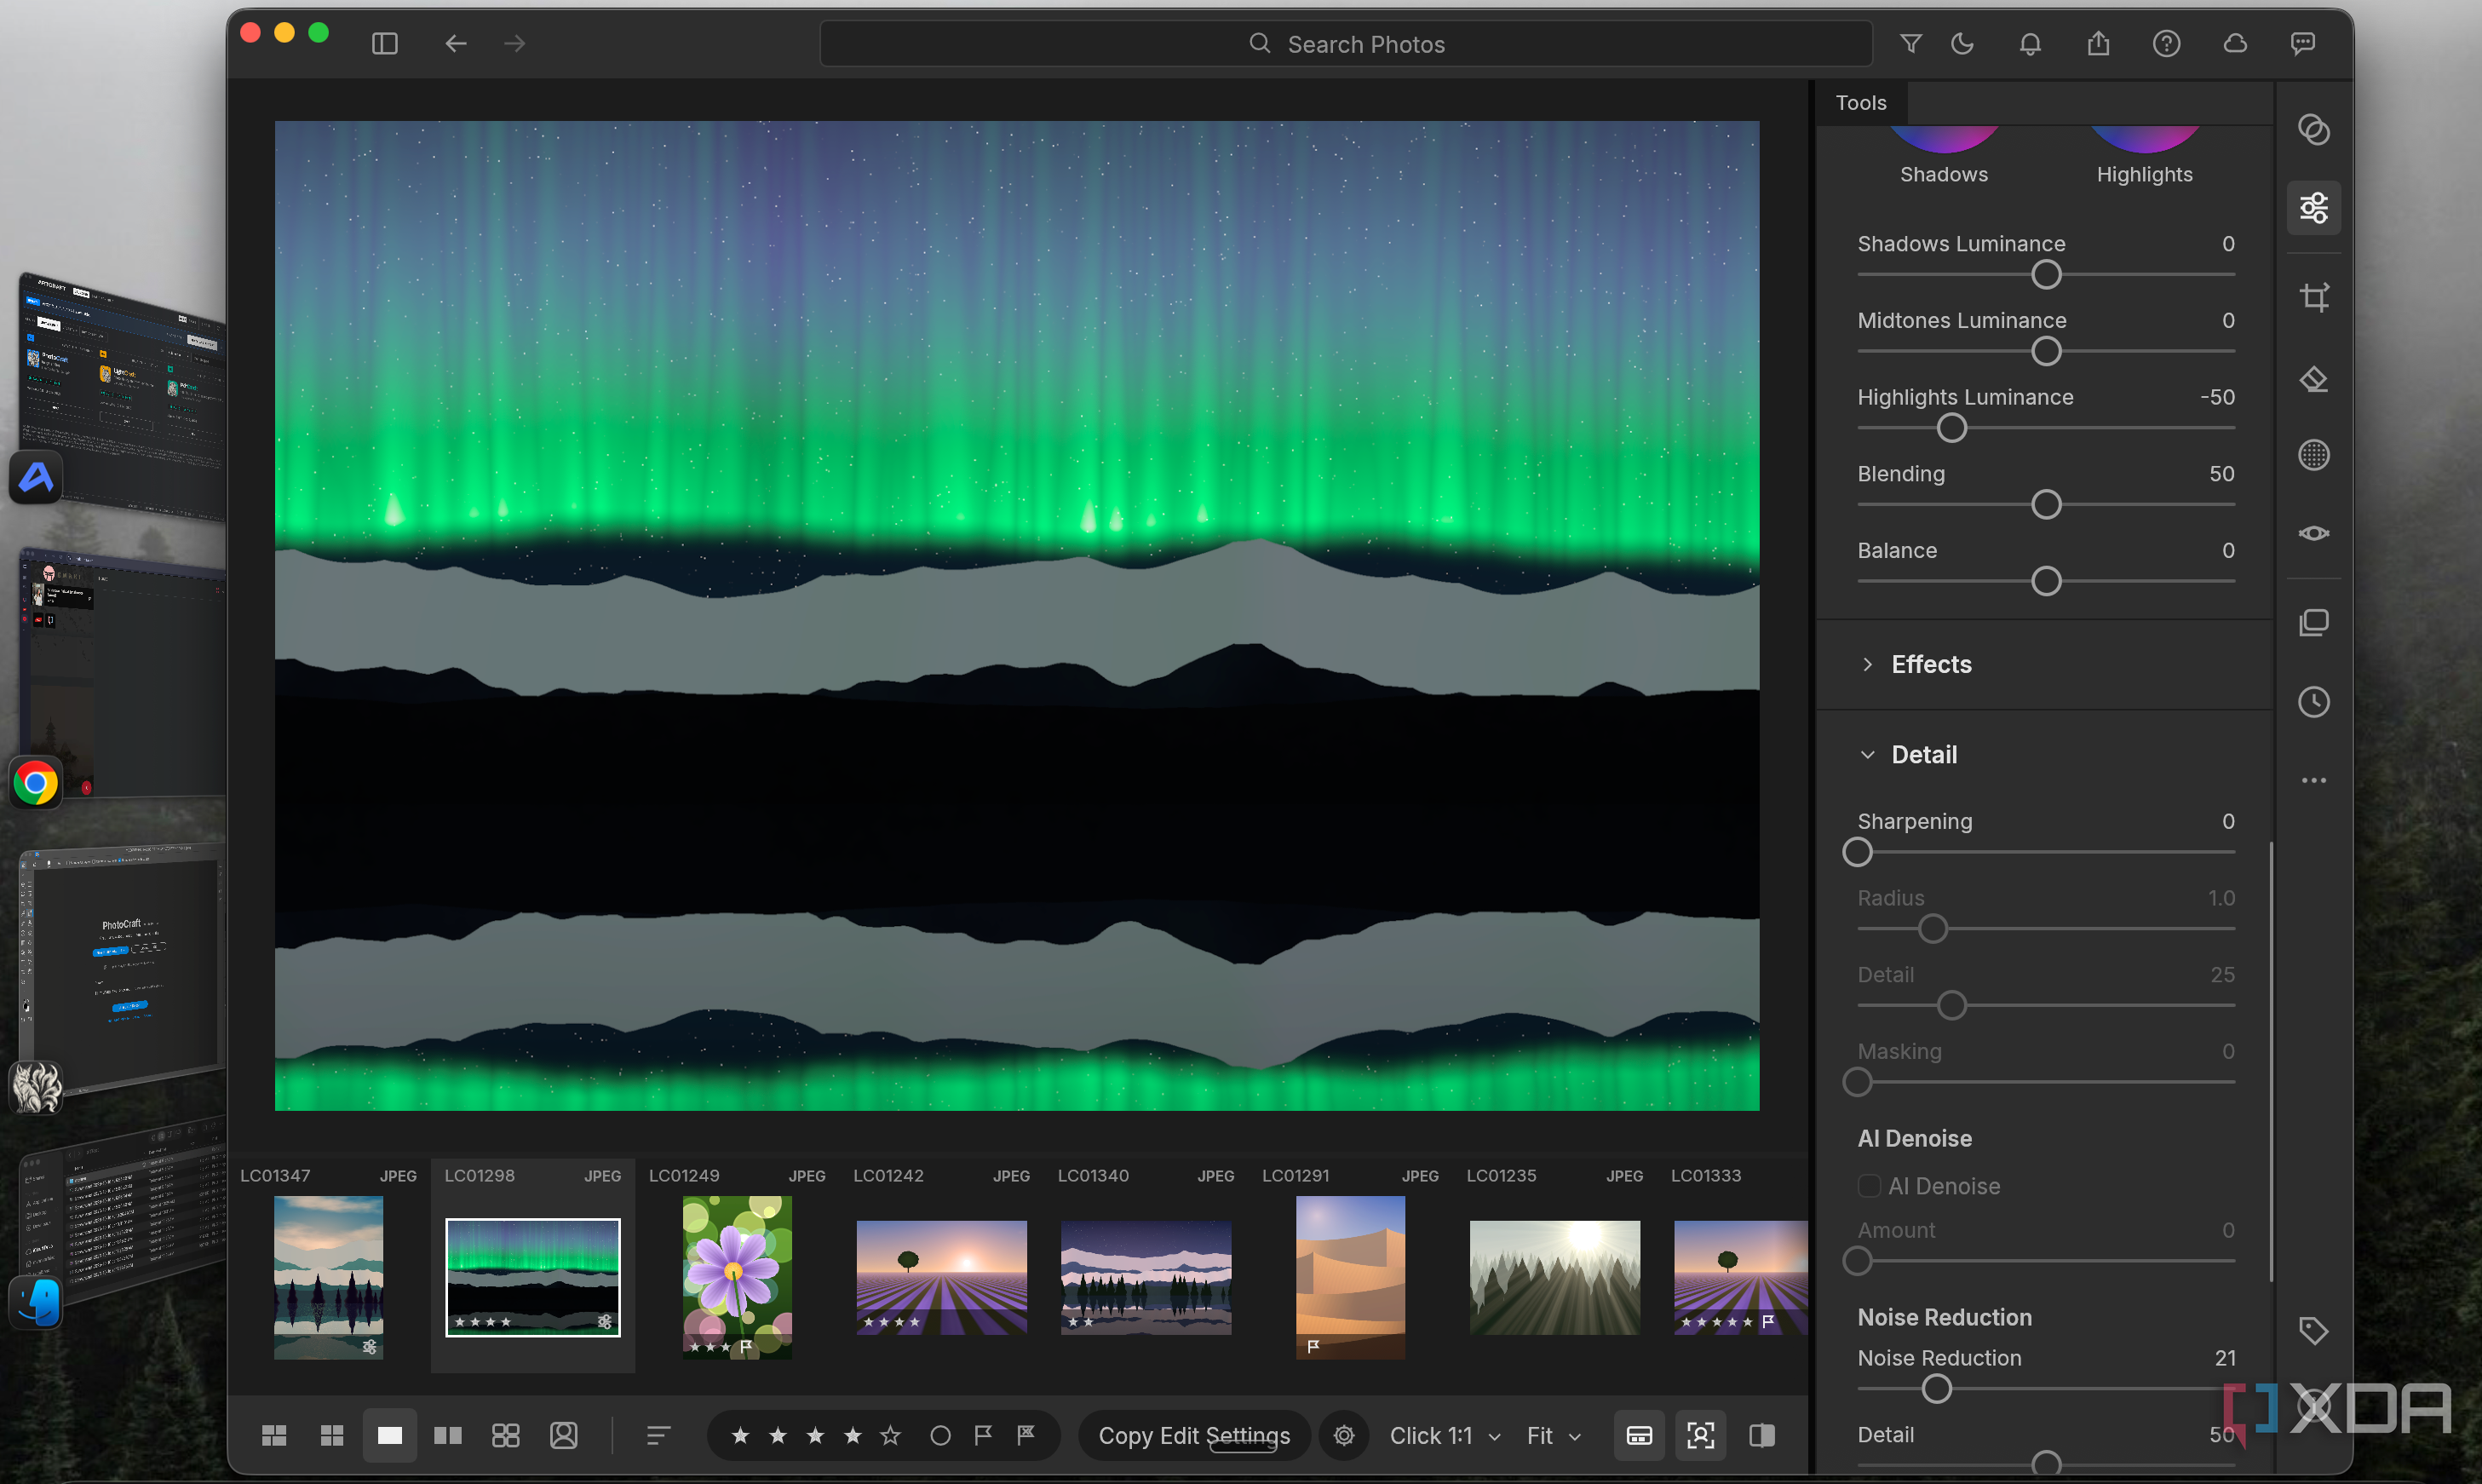Click the Sharpening slider handle
Screen dimensions: 2482x1484
coord(1858,852)
